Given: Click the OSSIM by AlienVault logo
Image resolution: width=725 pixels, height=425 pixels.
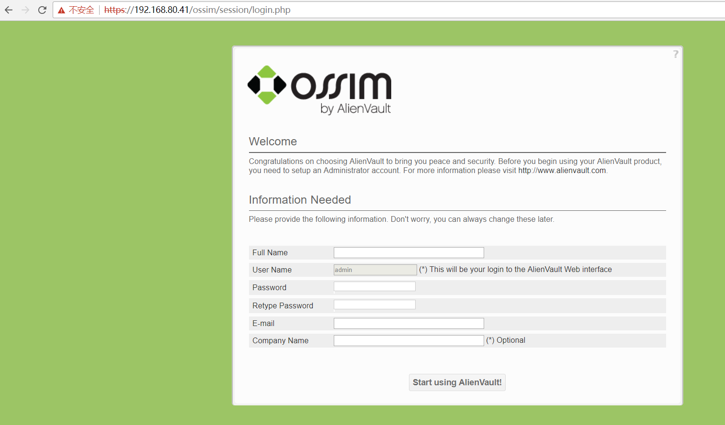Looking at the screenshot, I should click(319, 90).
